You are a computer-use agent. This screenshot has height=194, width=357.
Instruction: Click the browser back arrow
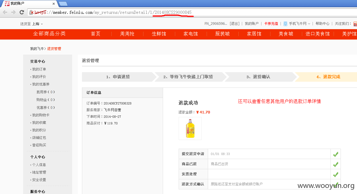click(x=5, y=12)
